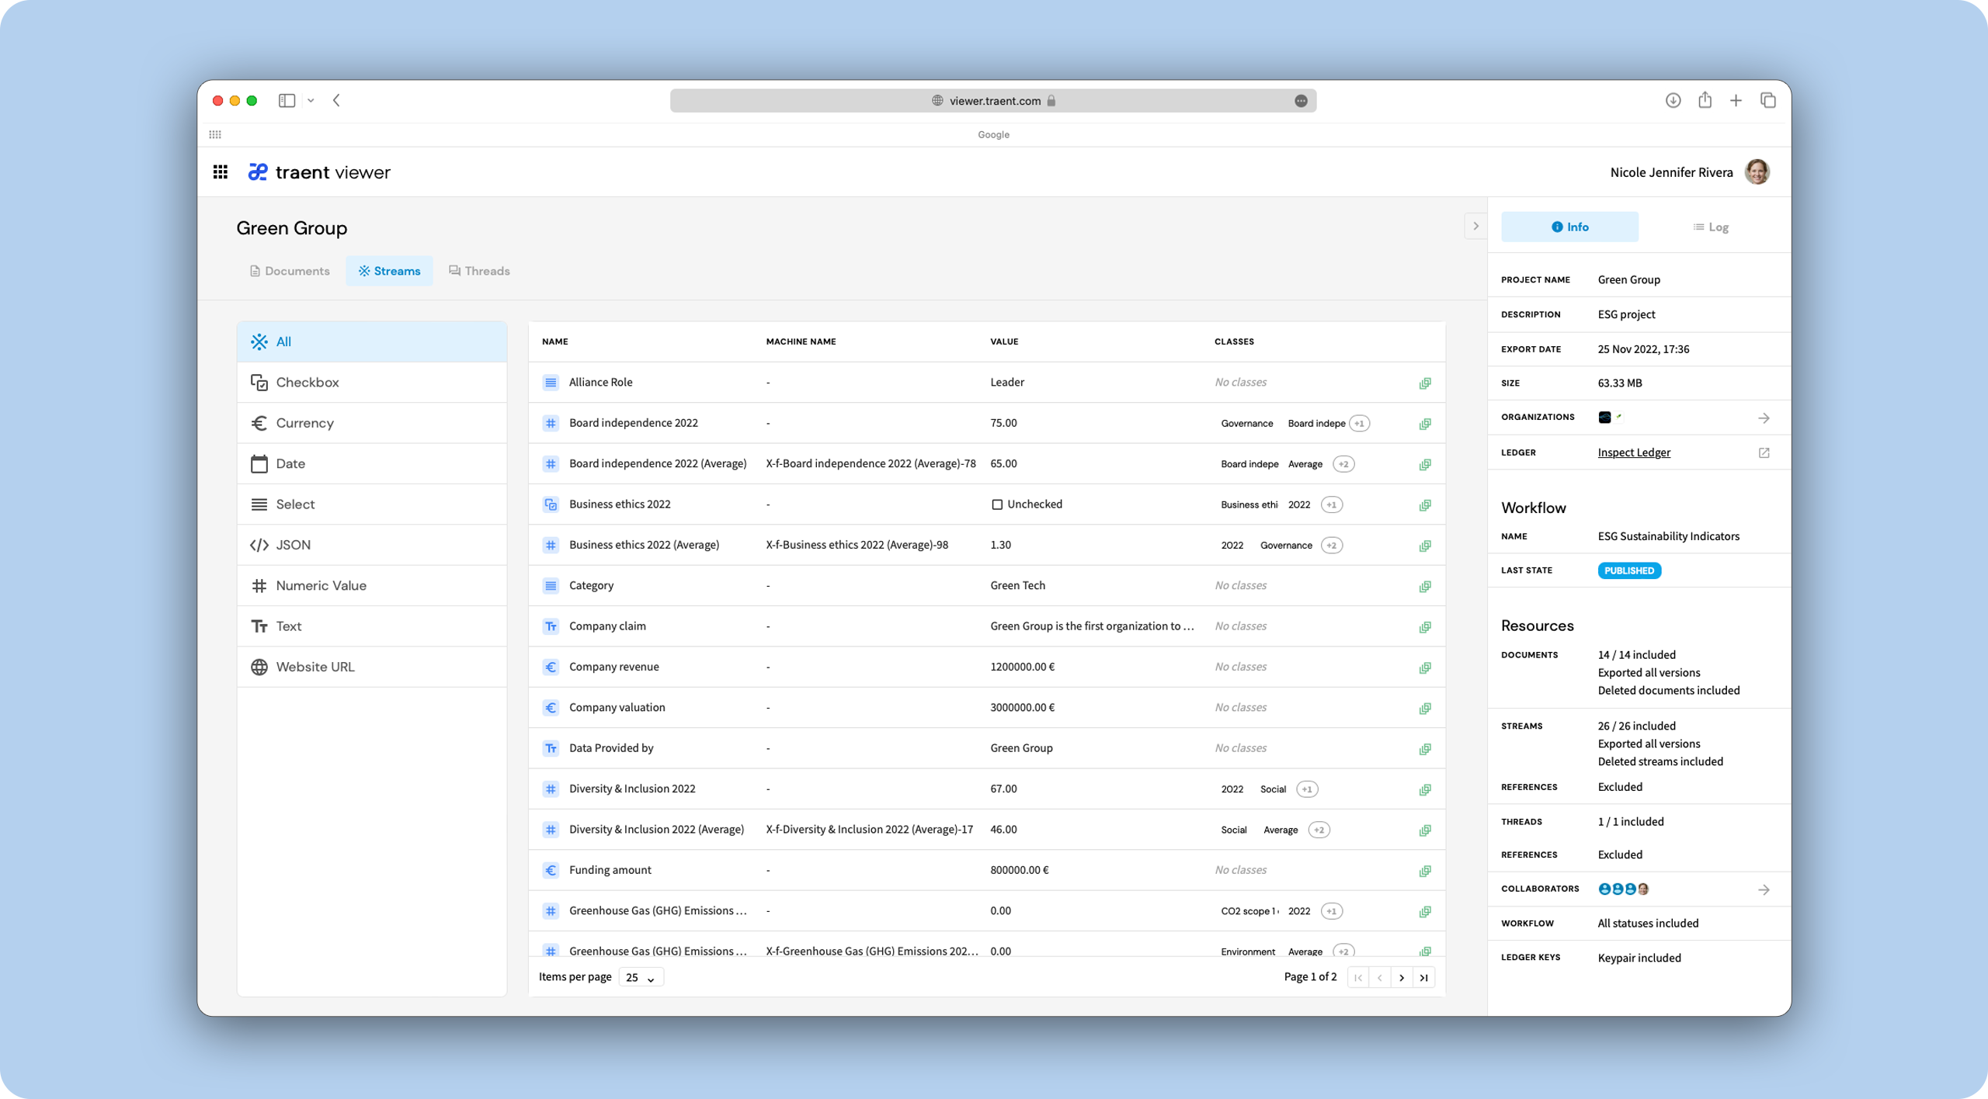Image resolution: width=1988 pixels, height=1099 pixels.
Task: Expand +1 classes on Business ethics 2022
Action: pos(1332,504)
